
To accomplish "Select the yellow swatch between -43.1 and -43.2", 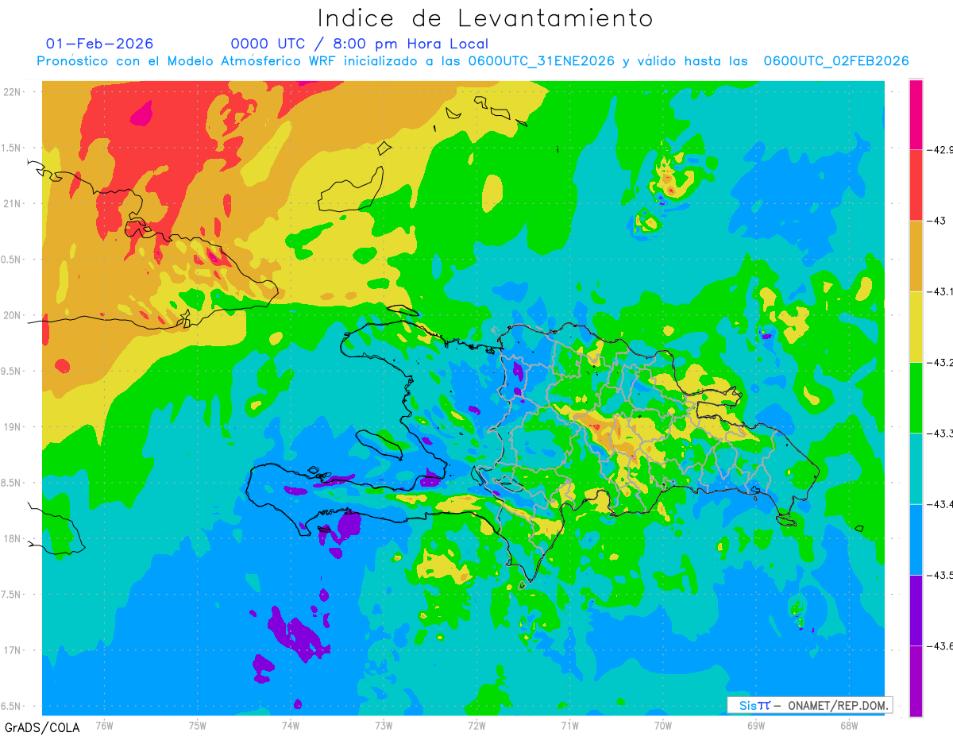I will pos(916,326).
